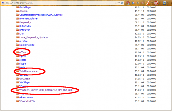Open the mcafee folder link
Image resolution: width=172 pixels, height=111 pixels.
click(x=23, y=41)
